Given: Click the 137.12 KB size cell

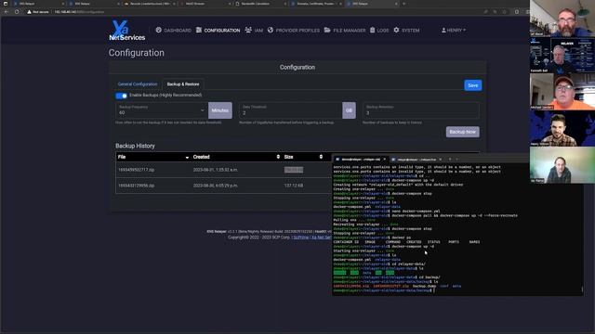Looking at the screenshot, I should pyautogui.click(x=294, y=186).
